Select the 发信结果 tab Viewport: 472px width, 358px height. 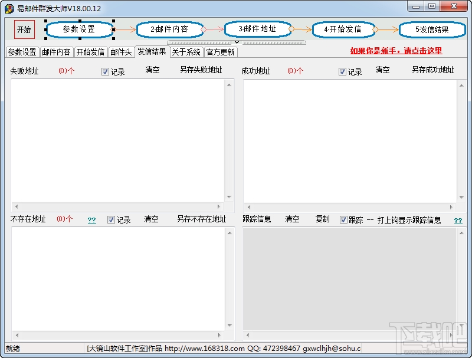pos(152,51)
